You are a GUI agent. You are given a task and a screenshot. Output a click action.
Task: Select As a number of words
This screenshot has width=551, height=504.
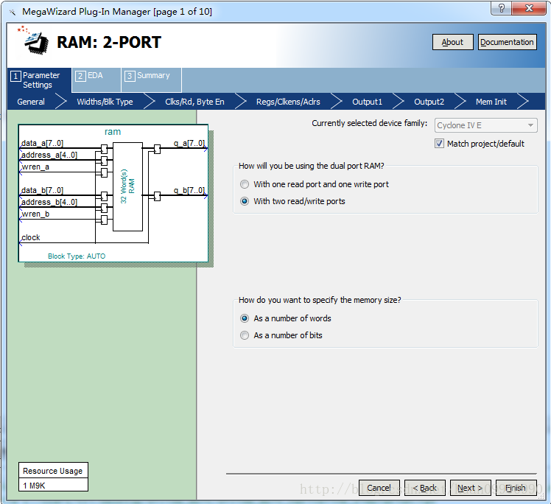[x=245, y=318]
